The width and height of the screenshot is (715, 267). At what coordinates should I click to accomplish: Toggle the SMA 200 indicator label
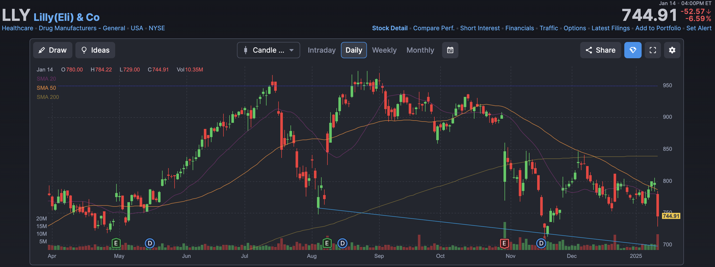pos(48,97)
